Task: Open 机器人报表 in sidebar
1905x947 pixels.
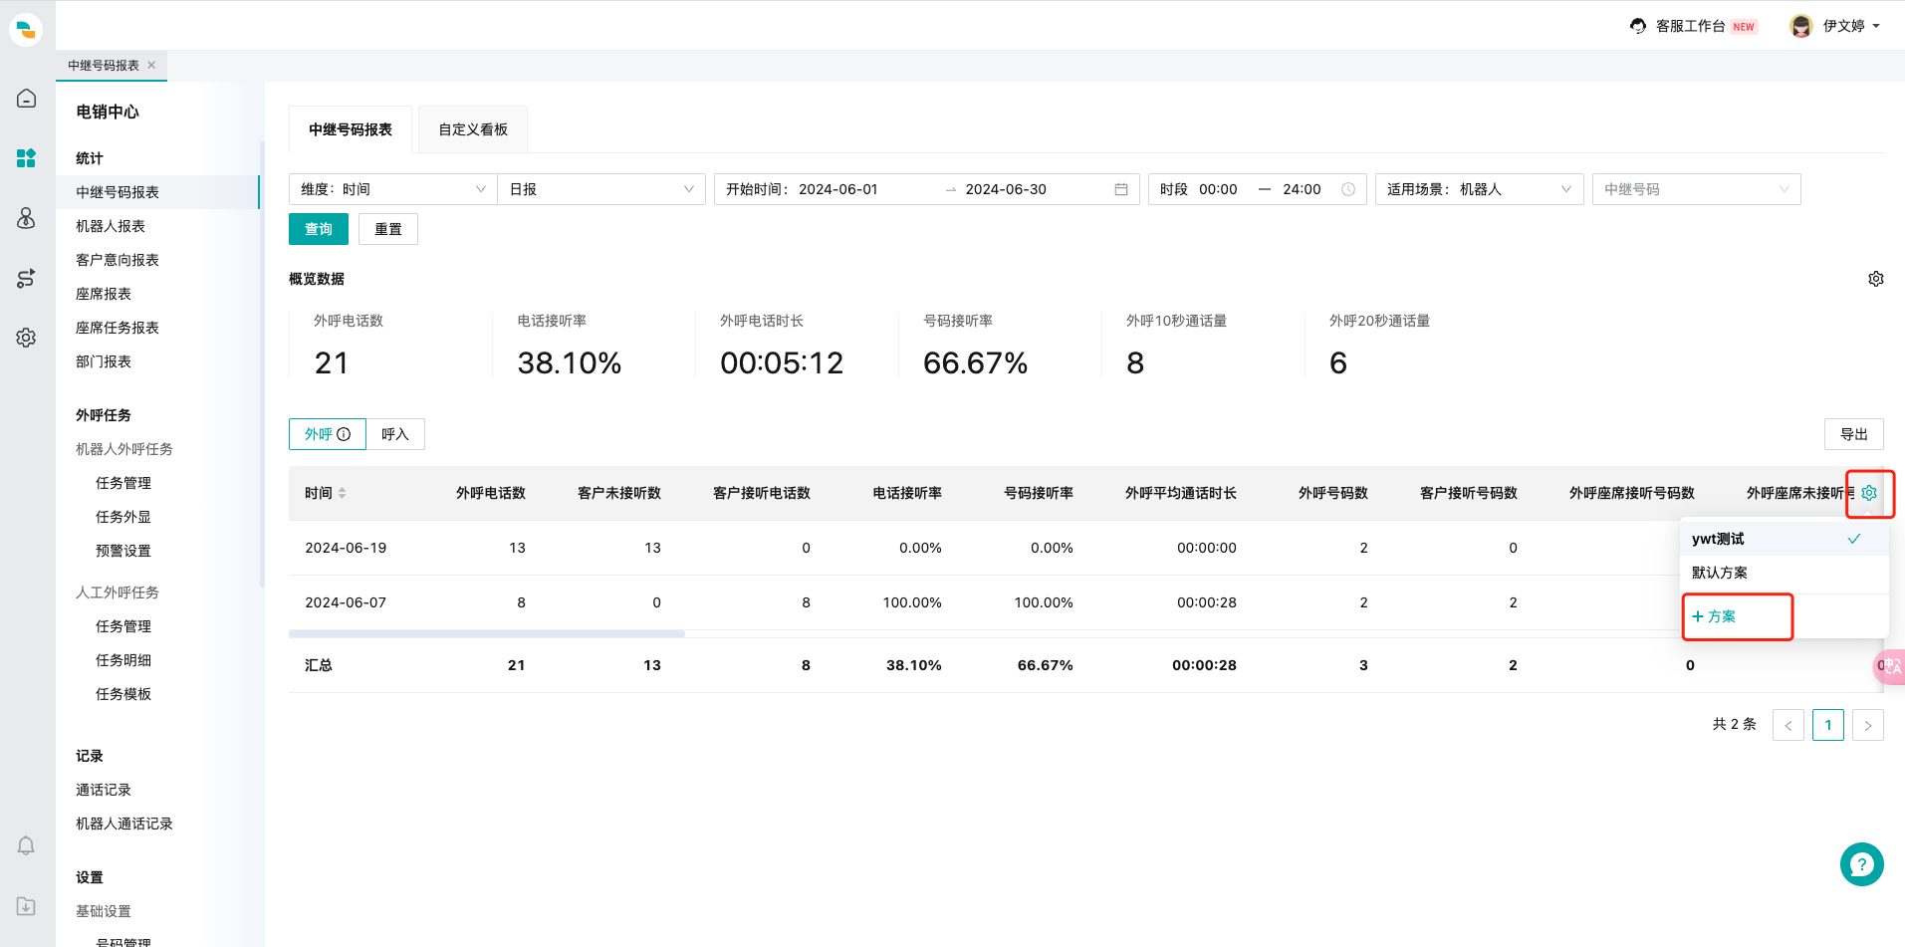Action: coord(111,226)
